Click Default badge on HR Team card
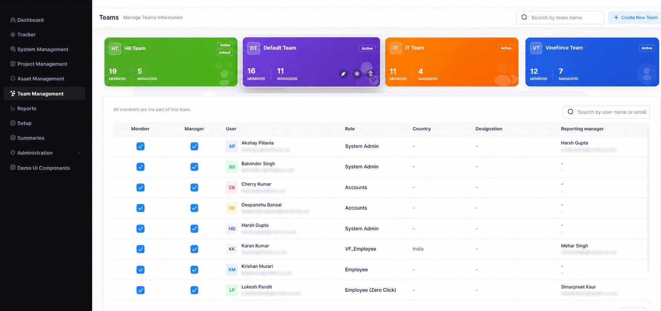 [225, 53]
